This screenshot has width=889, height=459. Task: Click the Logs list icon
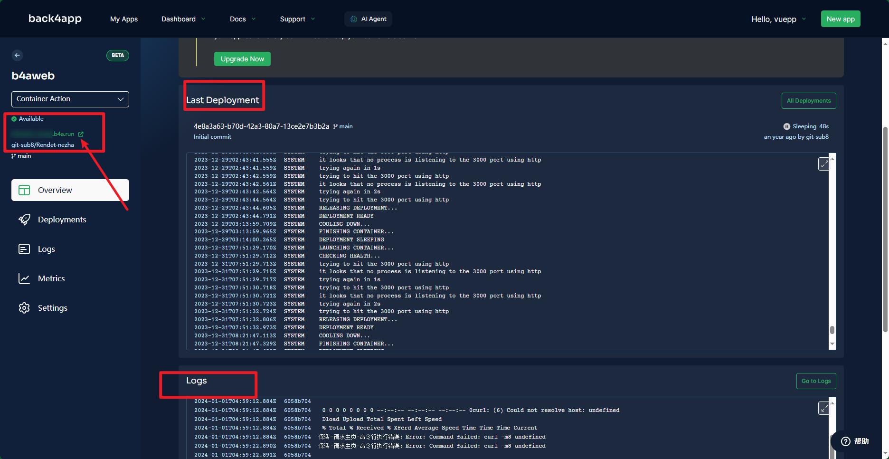pyautogui.click(x=24, y=249)
